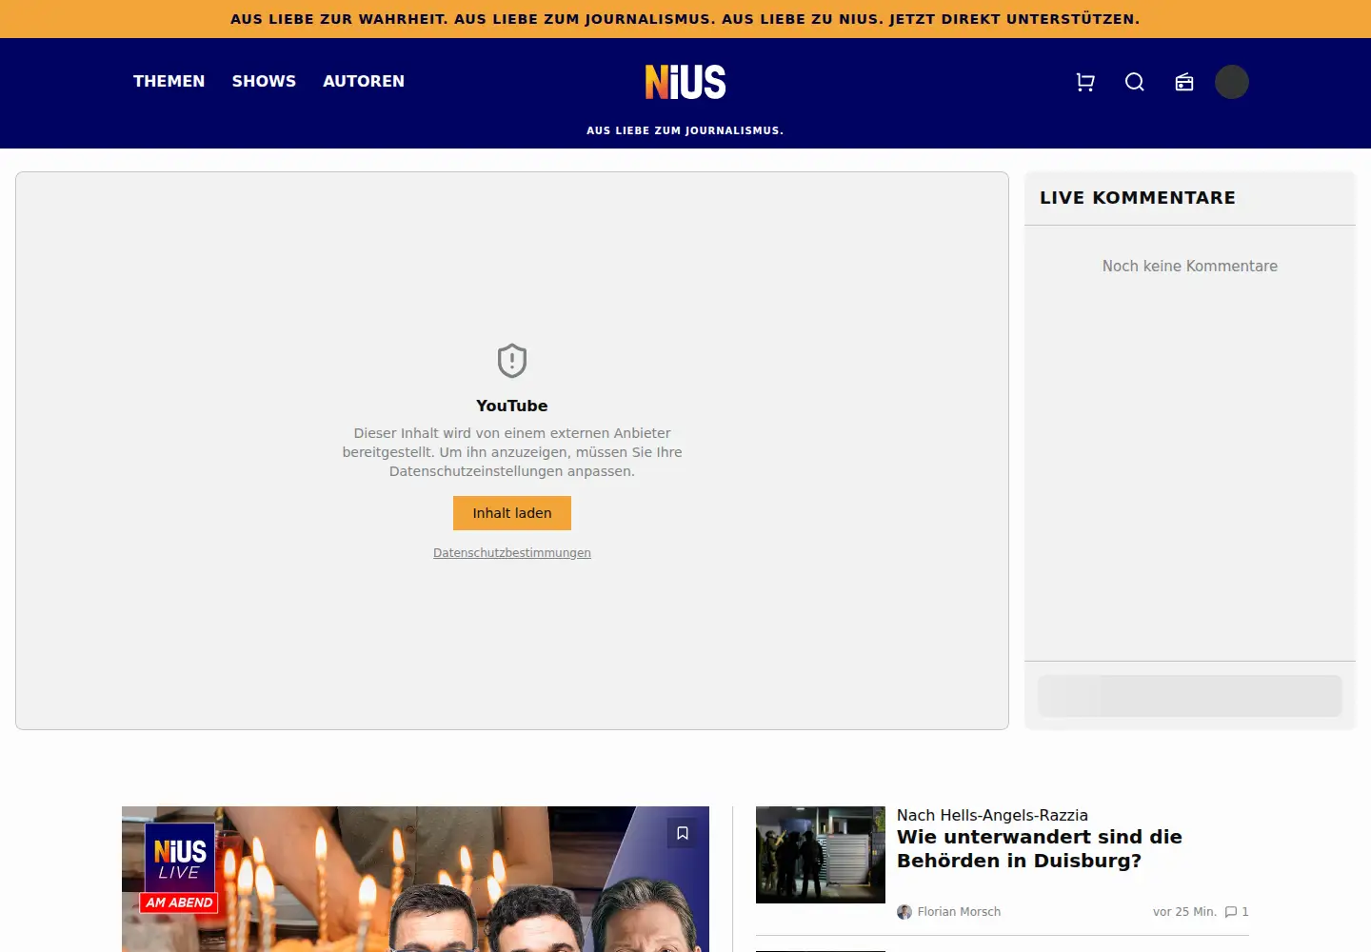Open the THEMEN menu
The width and height of the screenshot is (1371, 952).
coord(169,81)
